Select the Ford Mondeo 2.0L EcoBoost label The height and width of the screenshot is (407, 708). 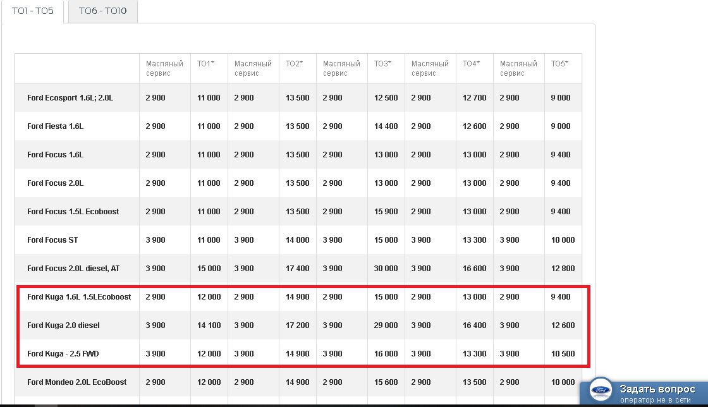(x=76, y=382)
